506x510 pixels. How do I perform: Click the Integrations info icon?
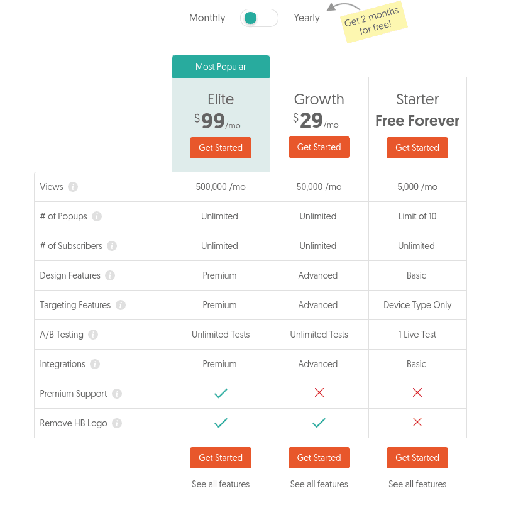coord(95,364)
